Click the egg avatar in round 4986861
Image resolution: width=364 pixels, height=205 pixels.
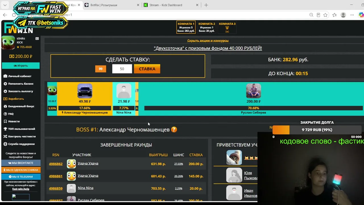tap(71, 176)
